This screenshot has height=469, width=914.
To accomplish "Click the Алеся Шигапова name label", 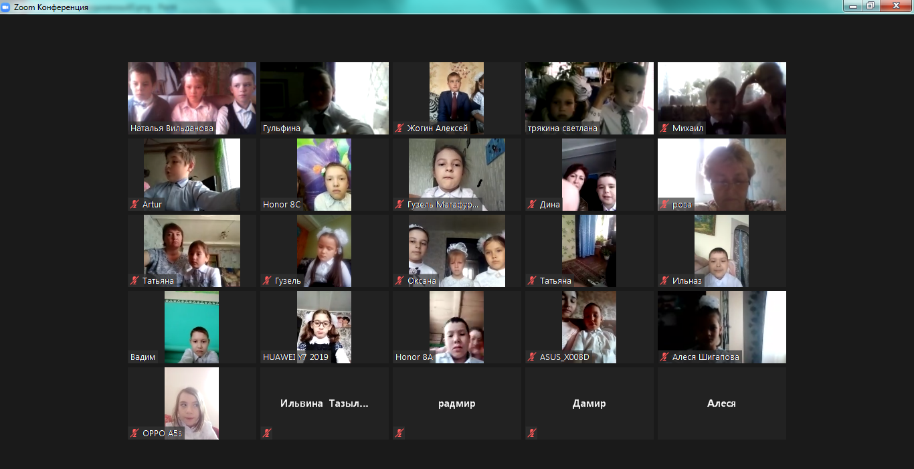I will tap(705, 357).
